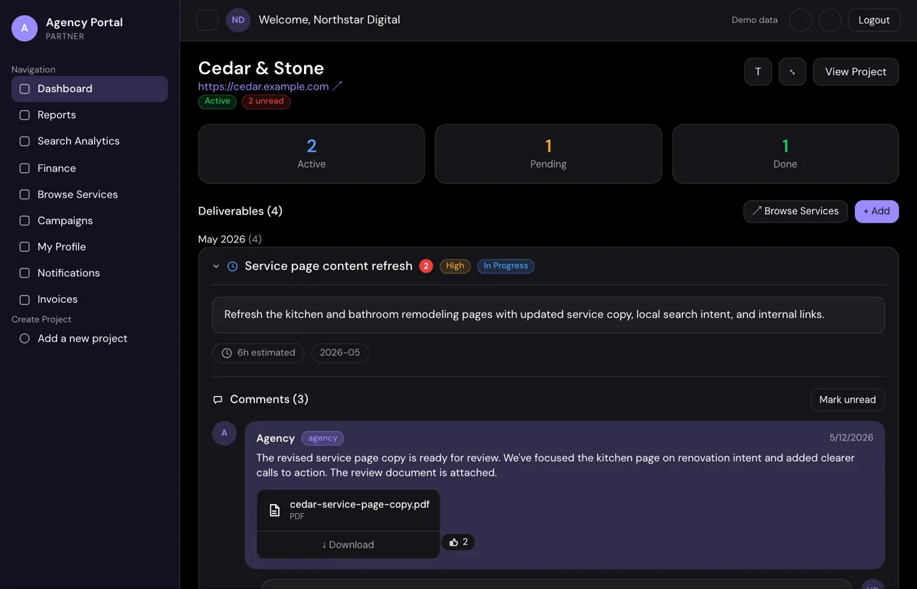Screen dimensions: 917x589
Task: Click the Service page content refresh title
Action: [x=328, y=266]
